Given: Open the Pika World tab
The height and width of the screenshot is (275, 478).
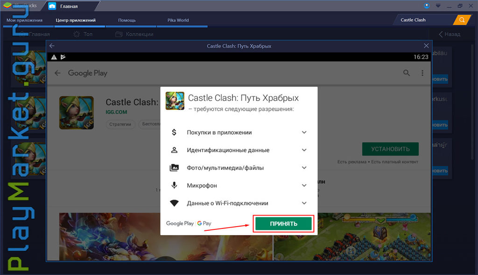Looking at the screenshot, I should (x=178, y=20).
